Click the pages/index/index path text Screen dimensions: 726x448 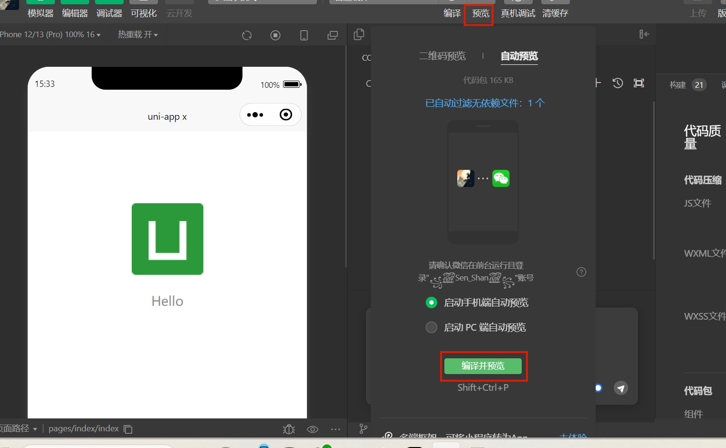point(84,428)
